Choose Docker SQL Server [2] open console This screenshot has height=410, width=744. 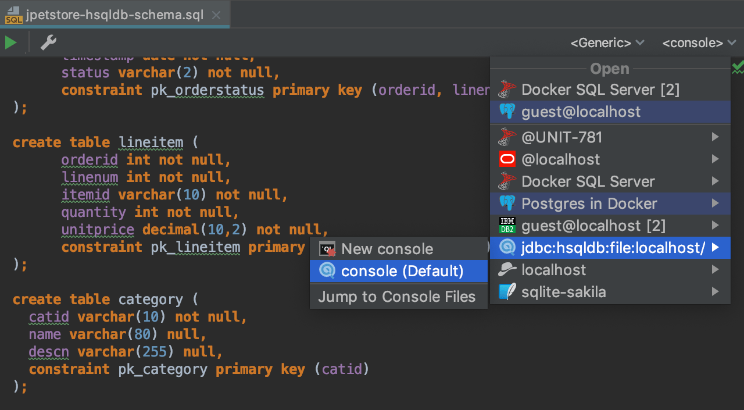pos(600,90)
